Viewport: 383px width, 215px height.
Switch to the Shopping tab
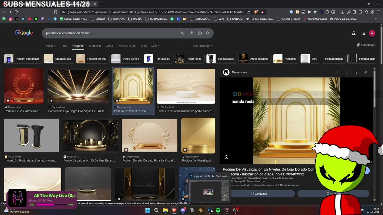[x=95, y=46]
